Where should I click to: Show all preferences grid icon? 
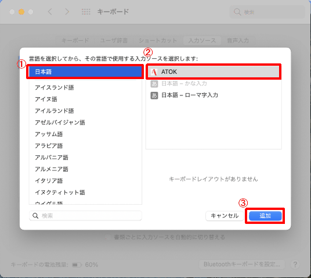point(86,12)
